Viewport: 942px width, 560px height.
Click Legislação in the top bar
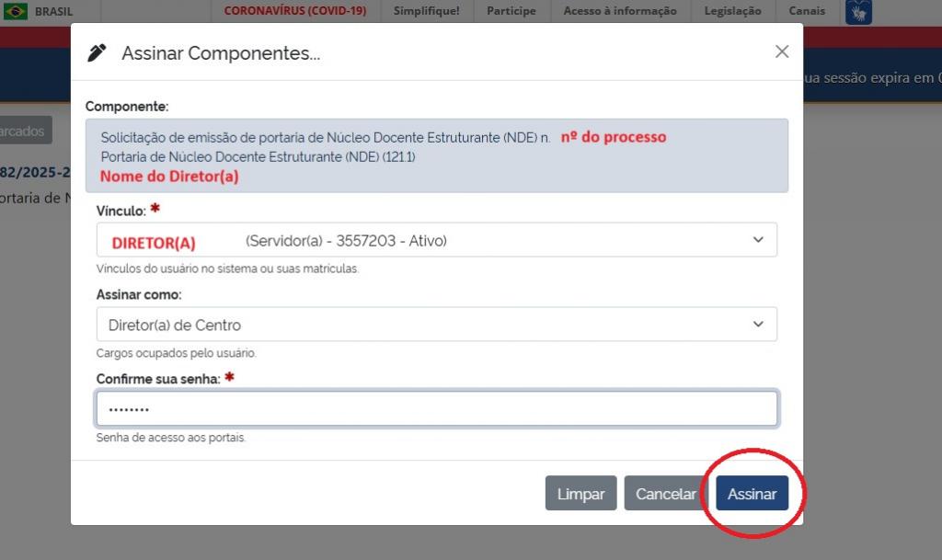pos(732,11)
